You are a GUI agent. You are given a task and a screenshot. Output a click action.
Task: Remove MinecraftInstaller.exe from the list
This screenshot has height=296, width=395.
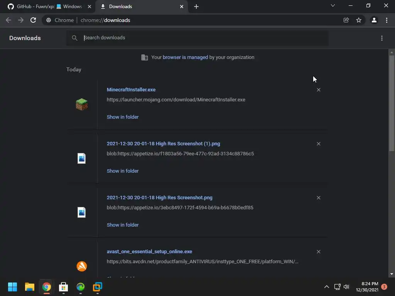click(318, 90)
